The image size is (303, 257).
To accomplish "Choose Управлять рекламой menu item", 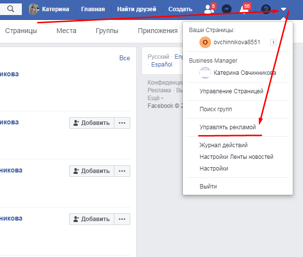I will [x=228, y=127].
